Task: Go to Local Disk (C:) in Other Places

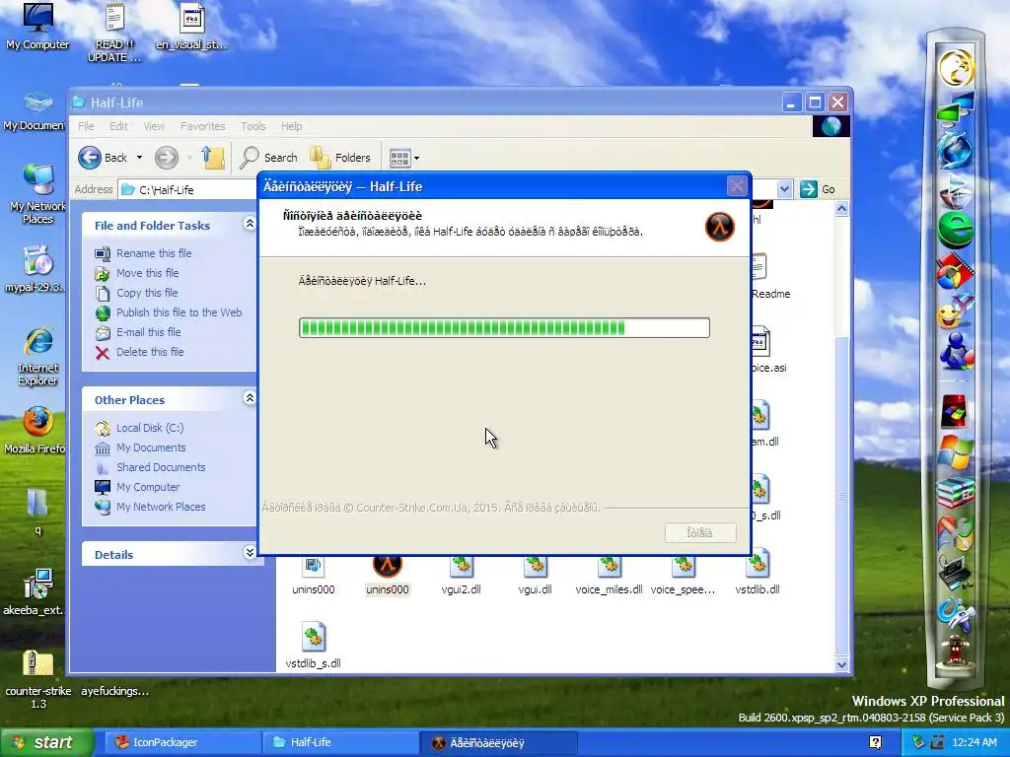Action: (x=150, y=428)
